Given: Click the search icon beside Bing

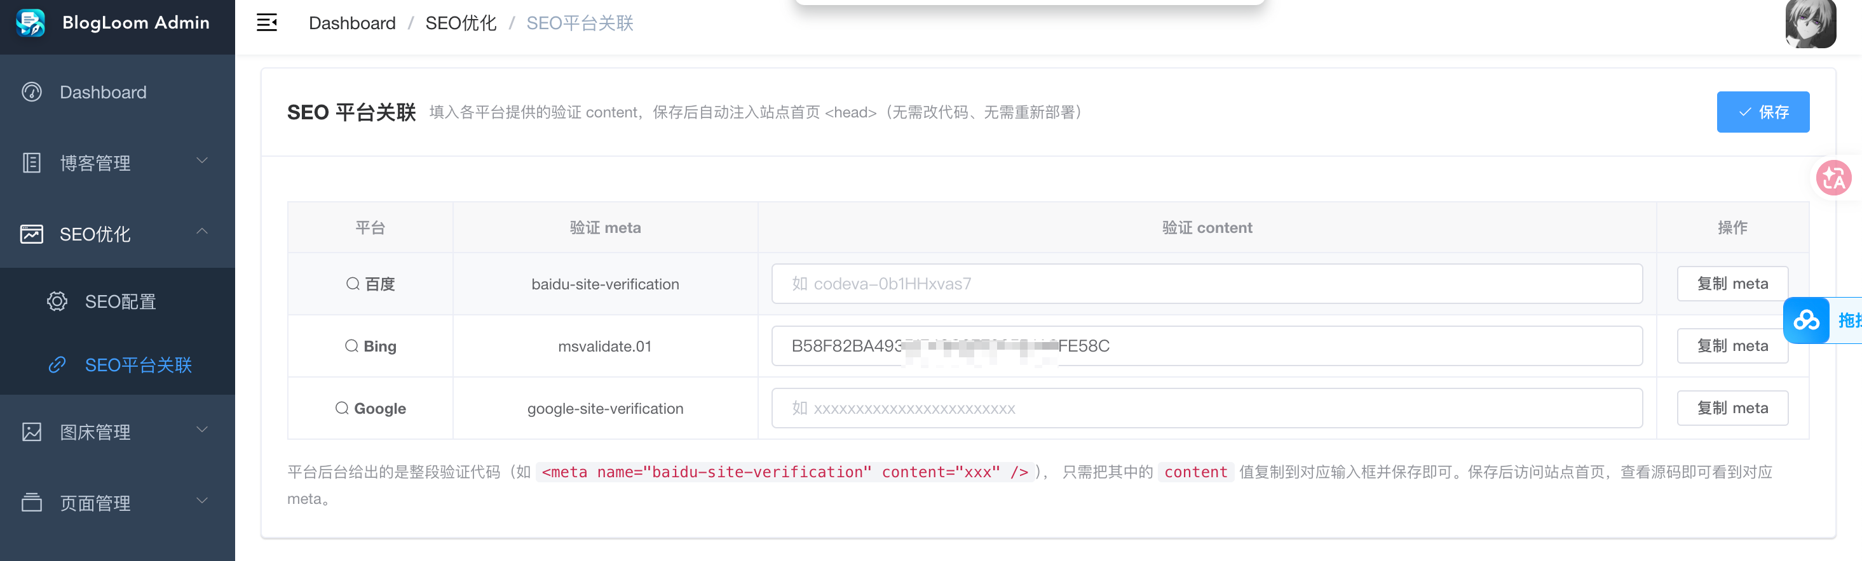Looking at the screenshot, I should [352, 346].
